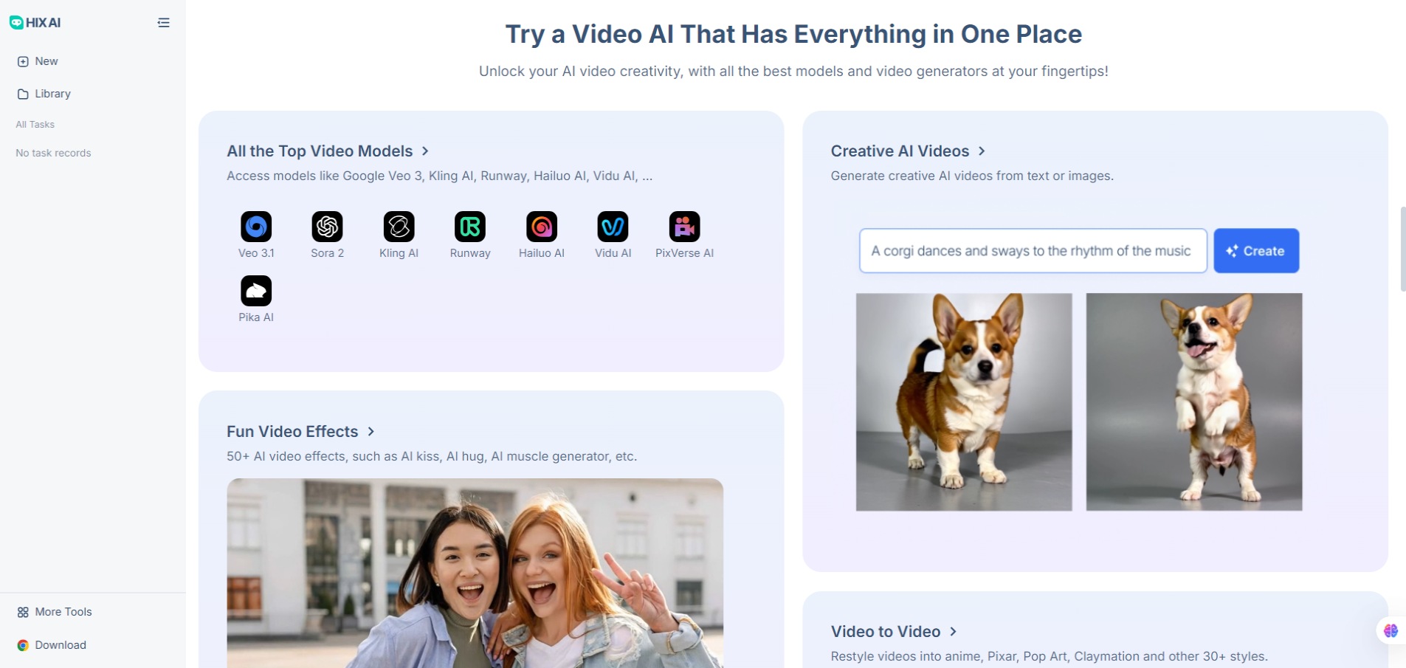Open the two women selfie effects preview
Viewport: 1406px width, 668px height.
pyautogui.click(x=475, y=573)
